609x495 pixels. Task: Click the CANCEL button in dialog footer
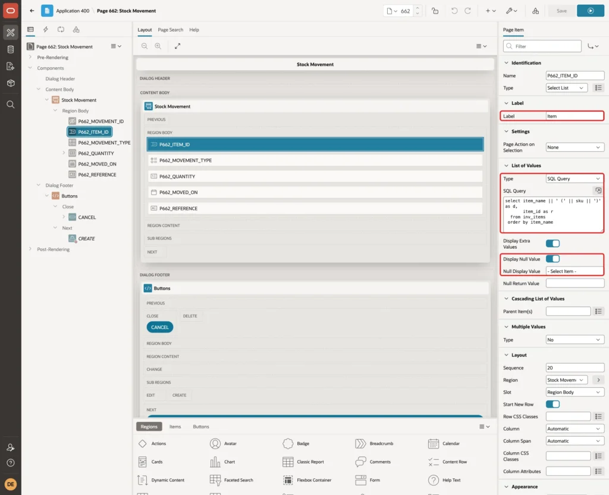pyautogui.click(x=159, y=327)
